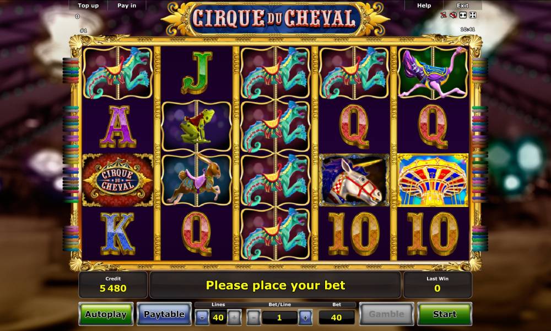Toggle the muted speaker sound icon
The height and width of the screenshot is (331, 551).
point(453,15)
